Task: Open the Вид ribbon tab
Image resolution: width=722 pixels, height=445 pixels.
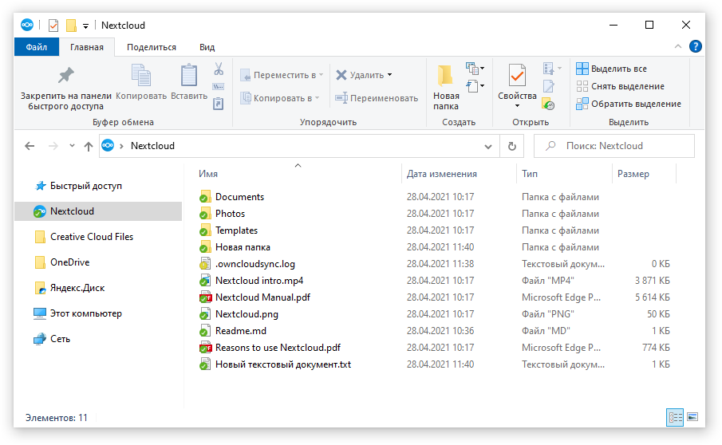Action: point(207,47)
